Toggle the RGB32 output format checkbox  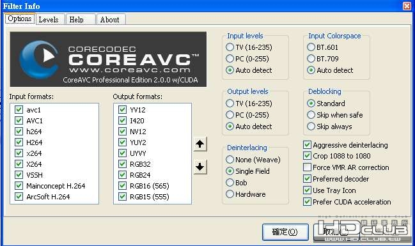tap(122, 164)
